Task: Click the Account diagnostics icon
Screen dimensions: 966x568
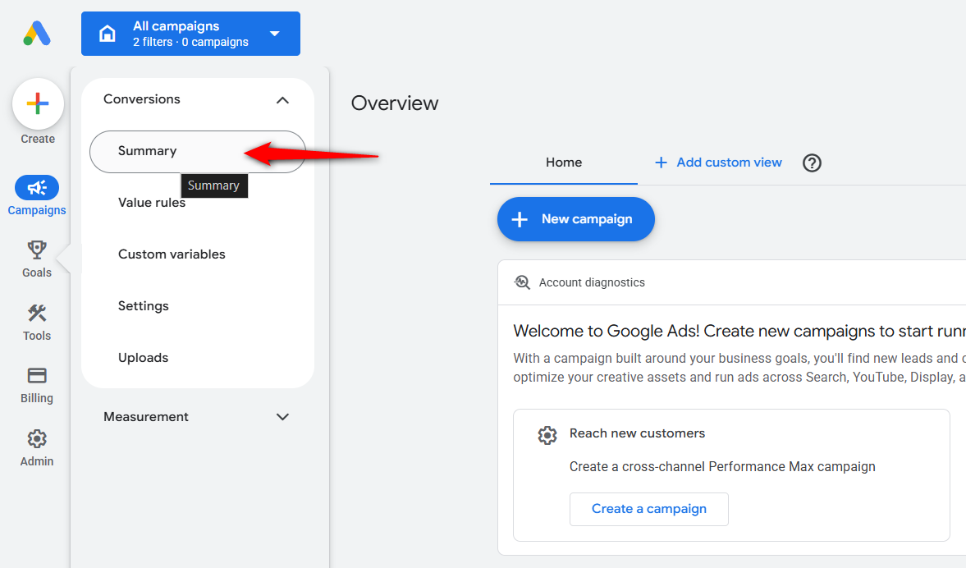Action: (523, 282)
